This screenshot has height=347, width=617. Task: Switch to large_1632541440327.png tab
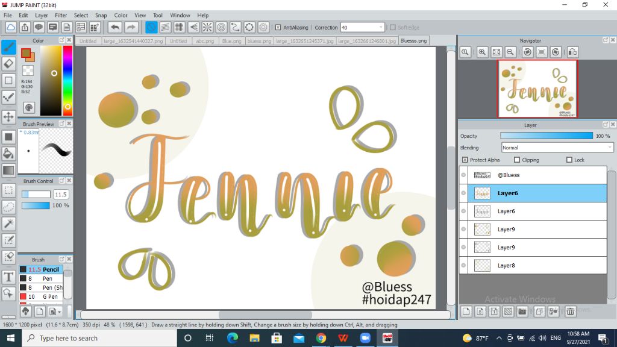[x=133, y=41]
